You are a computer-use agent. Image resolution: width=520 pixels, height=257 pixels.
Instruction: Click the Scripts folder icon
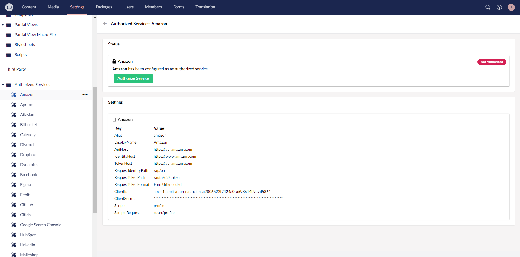click(x=8, y=55)
